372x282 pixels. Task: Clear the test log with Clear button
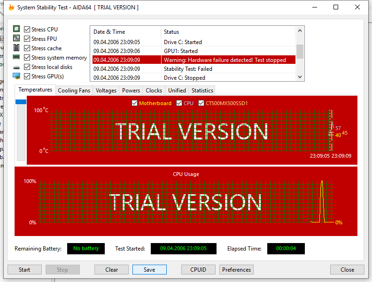[x=111, y=270]
